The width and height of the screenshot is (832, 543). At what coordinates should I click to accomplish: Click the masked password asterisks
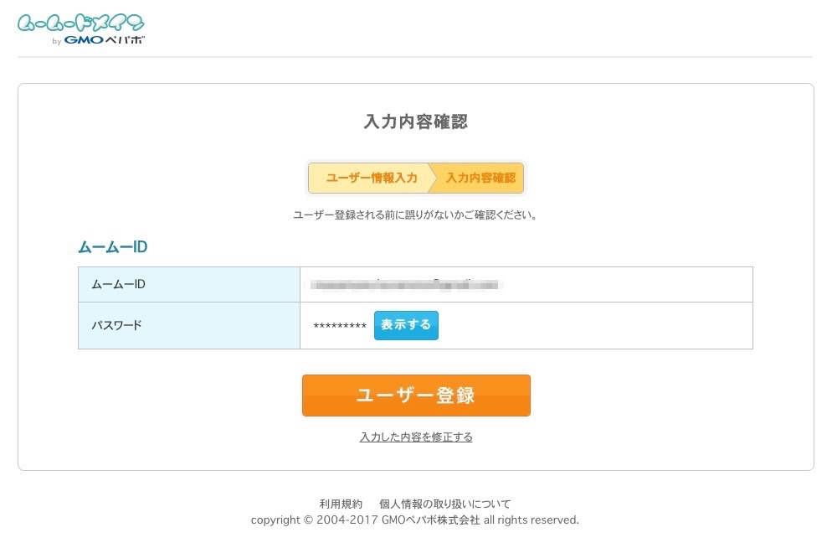click(x=340, y=326)
